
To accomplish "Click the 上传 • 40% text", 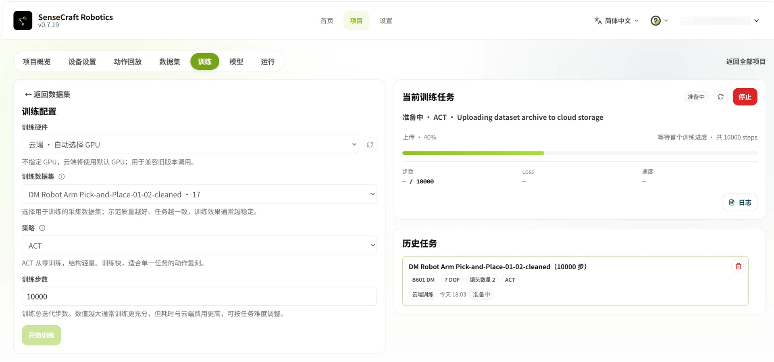I will pyautogui.click(x=419, y=137).
